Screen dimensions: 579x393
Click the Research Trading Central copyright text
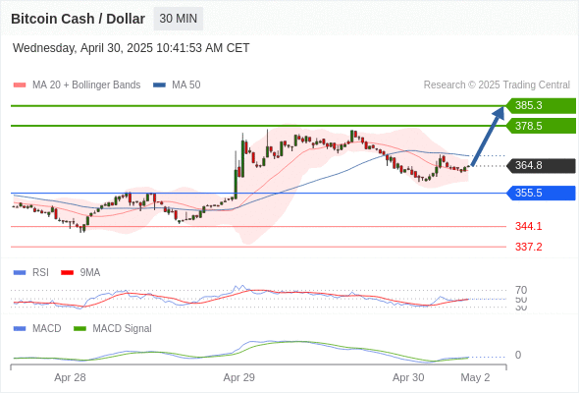(x=497, y=85)
